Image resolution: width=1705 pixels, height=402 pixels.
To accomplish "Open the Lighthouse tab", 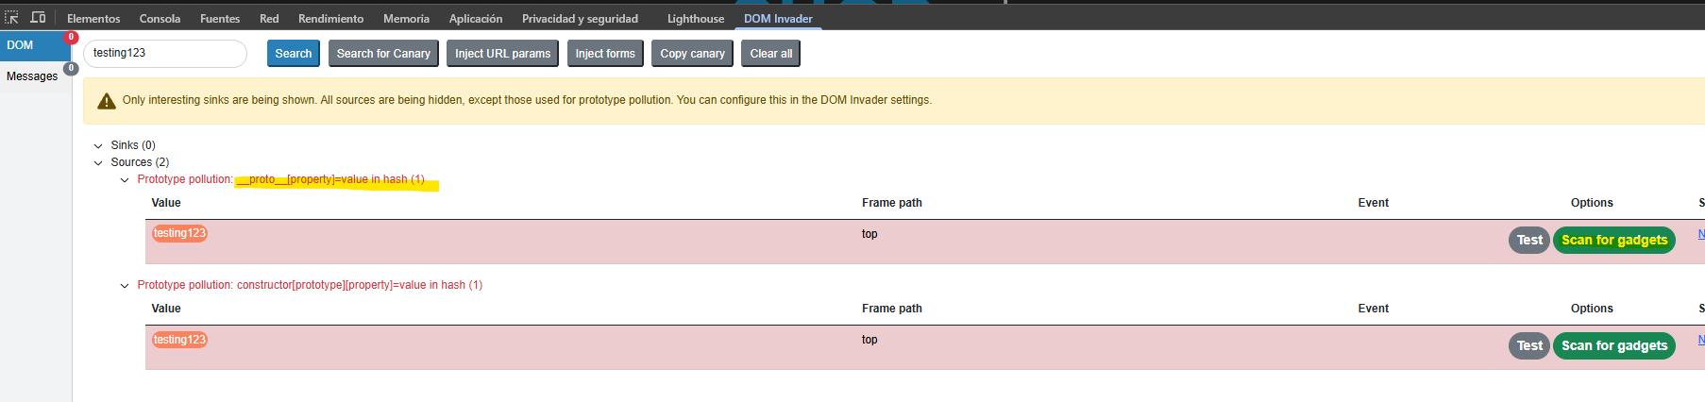I will 695,19.
